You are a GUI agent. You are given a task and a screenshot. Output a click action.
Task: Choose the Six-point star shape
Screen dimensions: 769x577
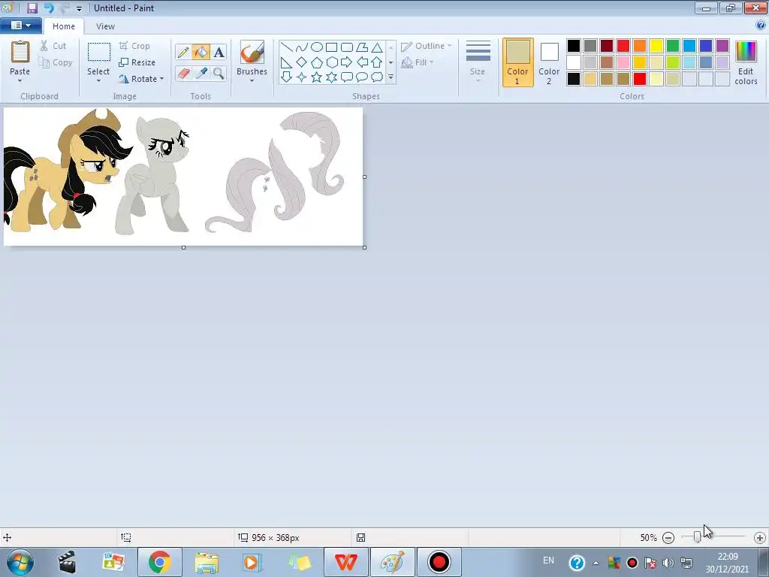coord(331,77)
